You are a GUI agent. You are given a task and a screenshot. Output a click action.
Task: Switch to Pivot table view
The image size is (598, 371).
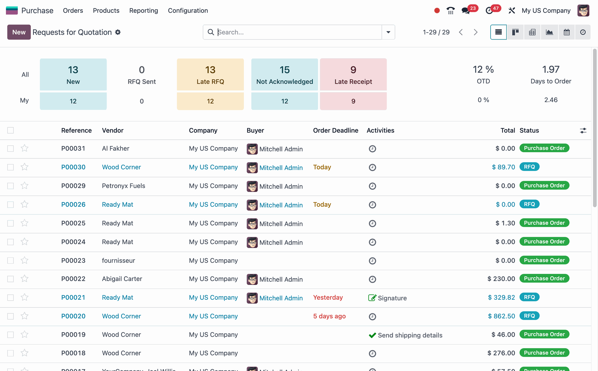point(532,32)
